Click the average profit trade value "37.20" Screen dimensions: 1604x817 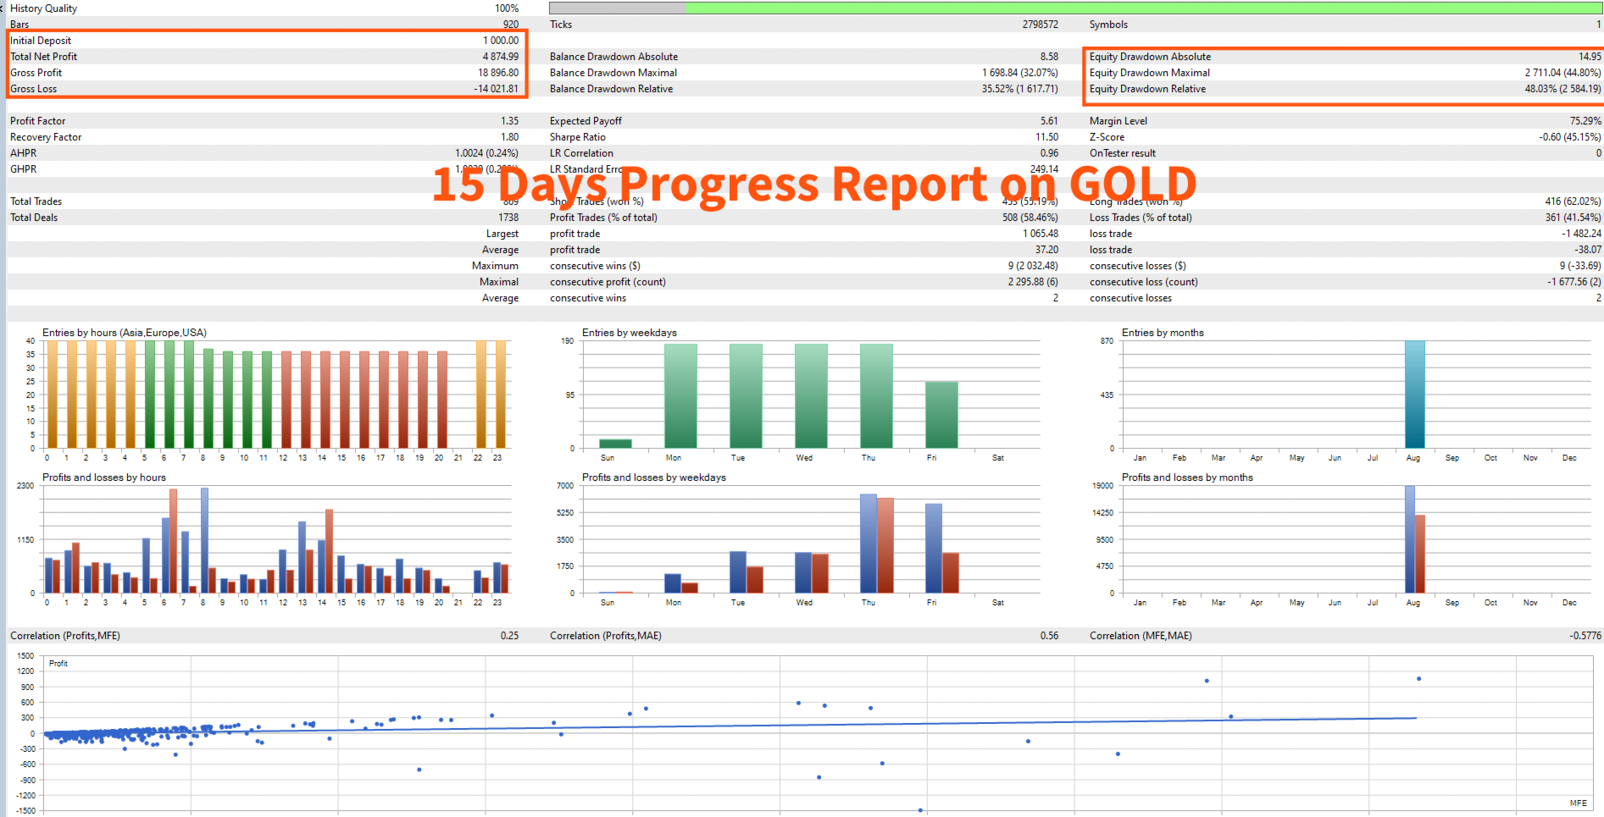tap(1046, 250)
